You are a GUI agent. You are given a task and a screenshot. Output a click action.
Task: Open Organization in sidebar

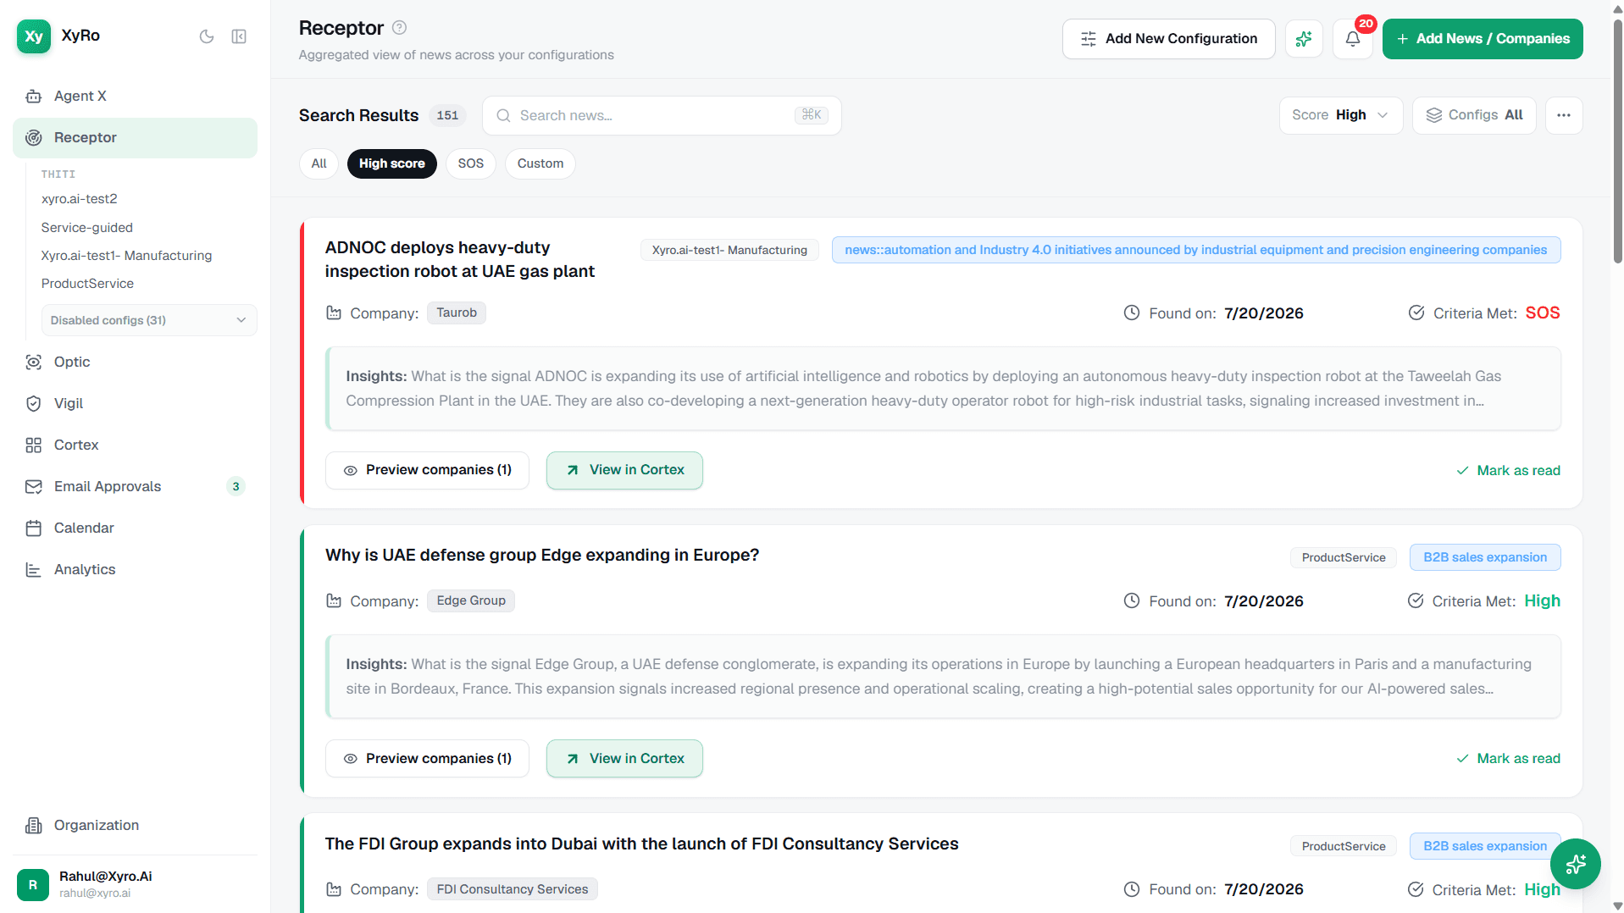[x=135, y=825]
